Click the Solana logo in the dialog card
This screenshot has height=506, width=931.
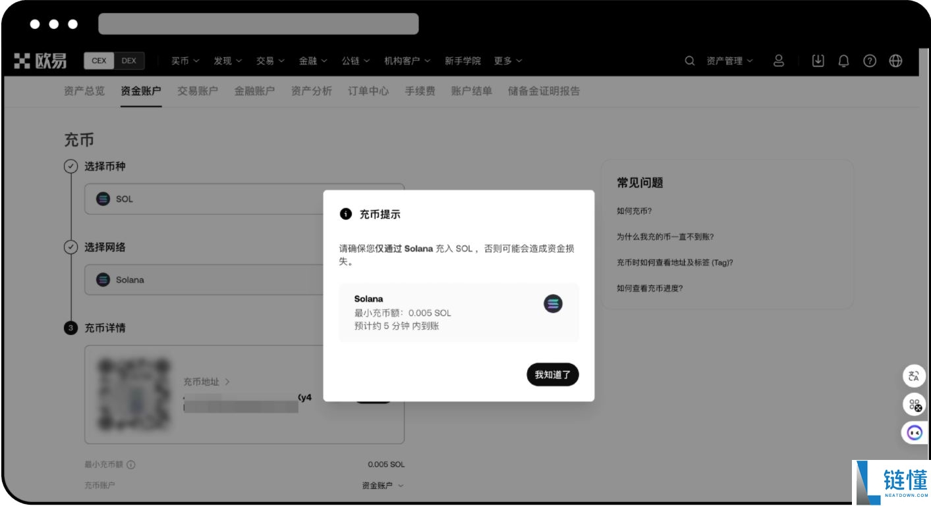(553, 303)
